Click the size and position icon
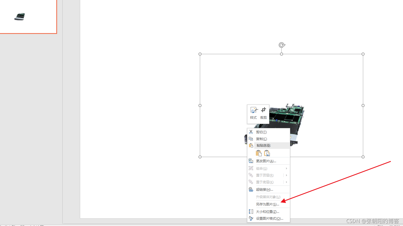 click(251, 211)
